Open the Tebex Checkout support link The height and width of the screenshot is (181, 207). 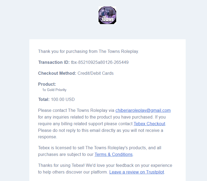point(149,124)
